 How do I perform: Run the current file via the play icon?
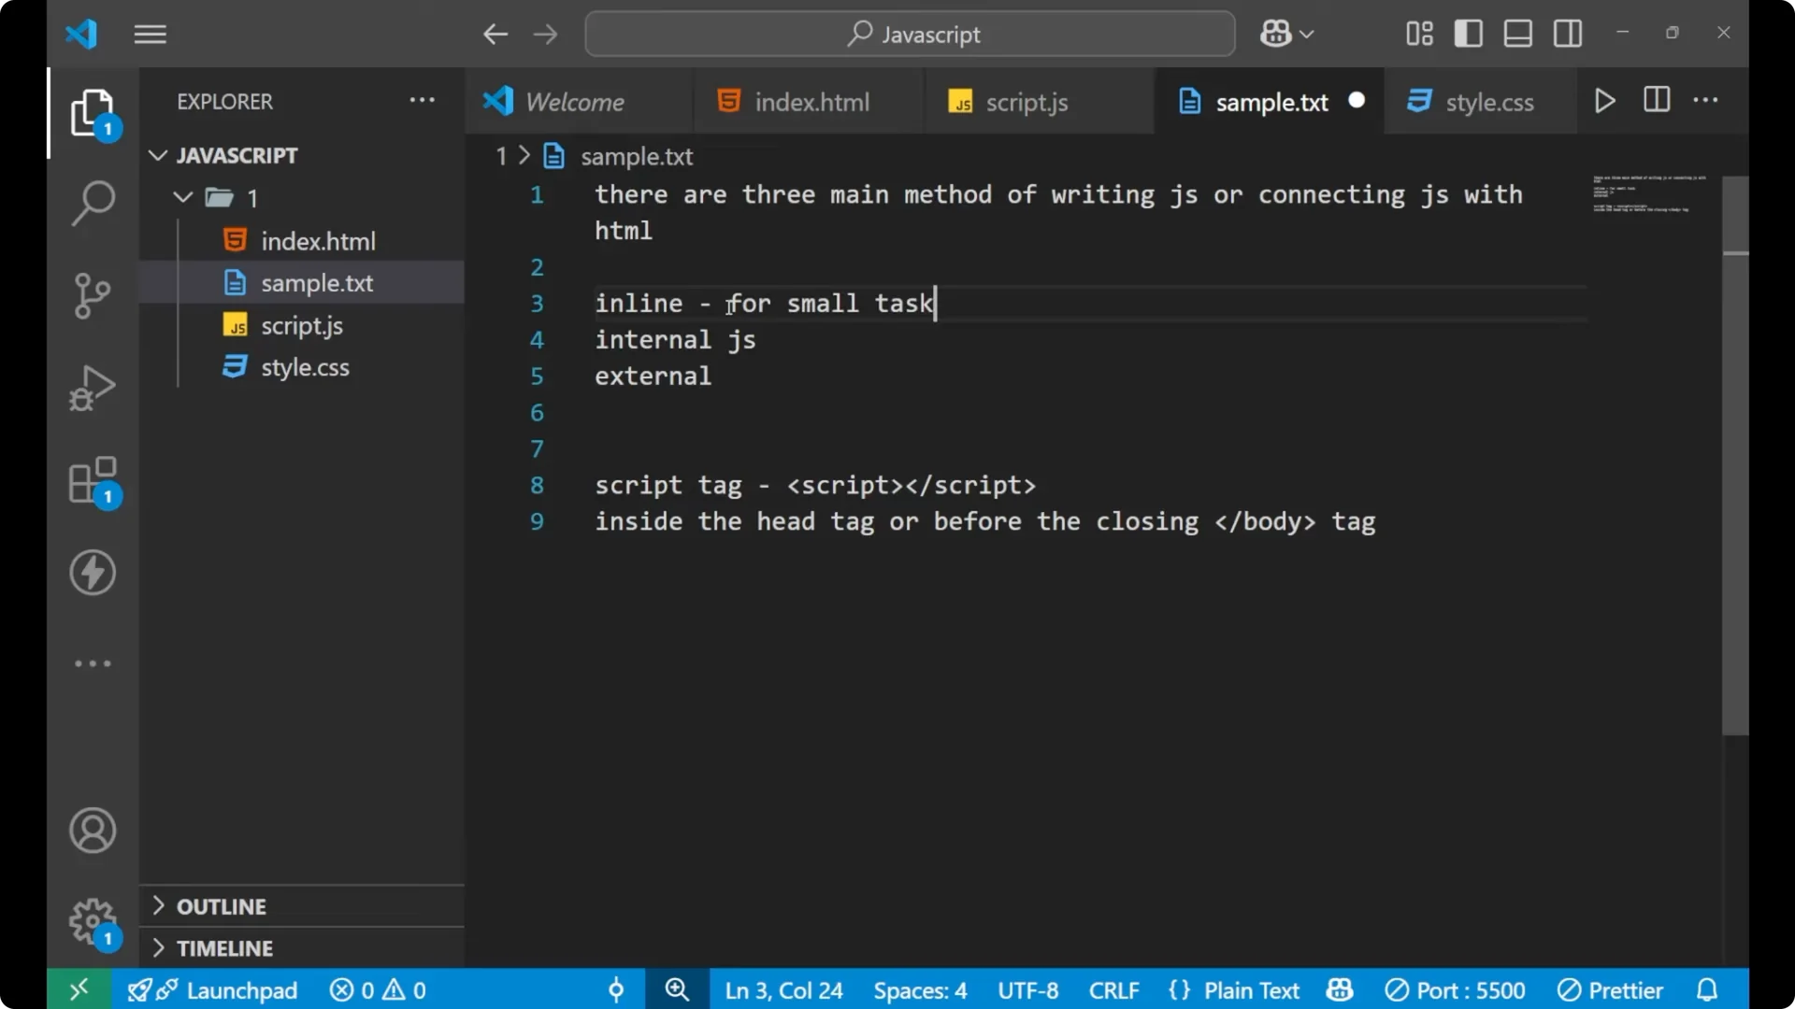pyautogui.click(x=1604, y=101)
